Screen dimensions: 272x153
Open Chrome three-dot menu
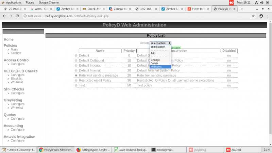(268, 16)
